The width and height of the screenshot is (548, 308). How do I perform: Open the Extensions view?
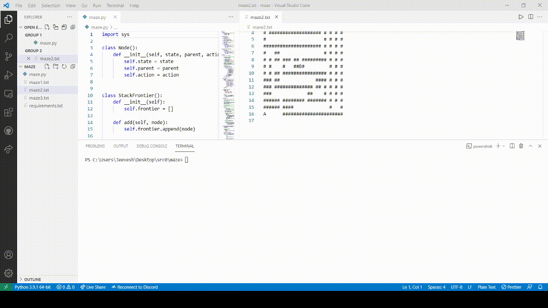coord(8,112)
